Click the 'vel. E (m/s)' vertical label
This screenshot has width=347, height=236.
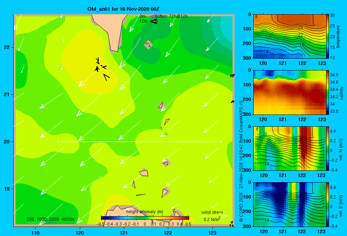341,205
